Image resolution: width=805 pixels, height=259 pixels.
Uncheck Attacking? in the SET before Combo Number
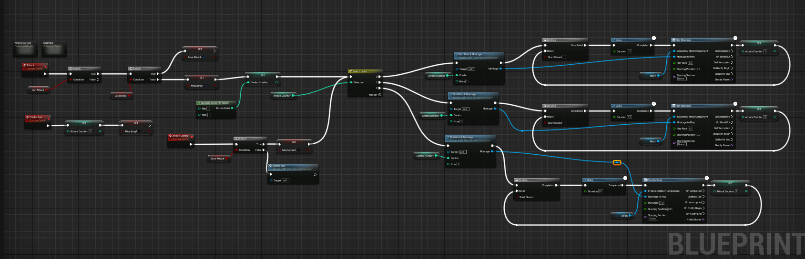pos(205,86)
